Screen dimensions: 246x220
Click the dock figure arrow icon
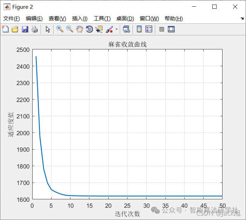point(242,18)
